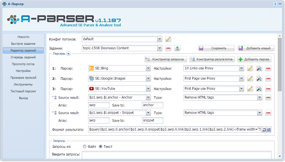Select the Файл radio button

click(x=84, y=146)
